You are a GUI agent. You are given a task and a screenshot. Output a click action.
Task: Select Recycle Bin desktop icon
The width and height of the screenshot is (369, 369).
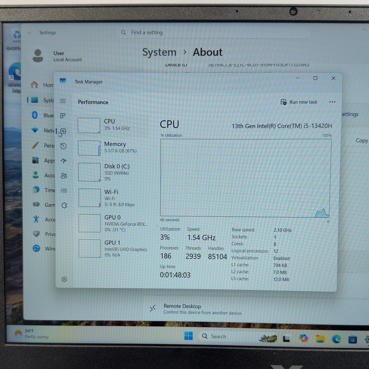click(14, 39)
